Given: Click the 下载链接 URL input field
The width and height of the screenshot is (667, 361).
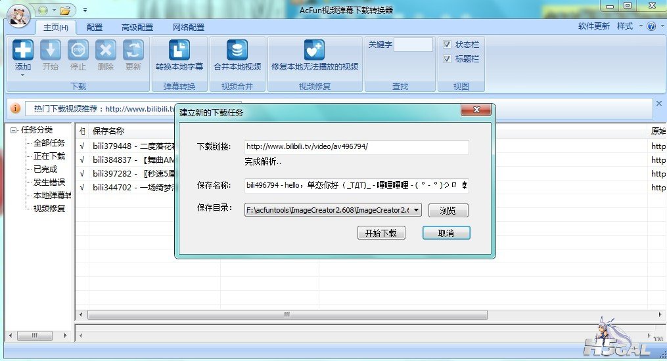Looking at the screenshot, I should pos(356,146).
